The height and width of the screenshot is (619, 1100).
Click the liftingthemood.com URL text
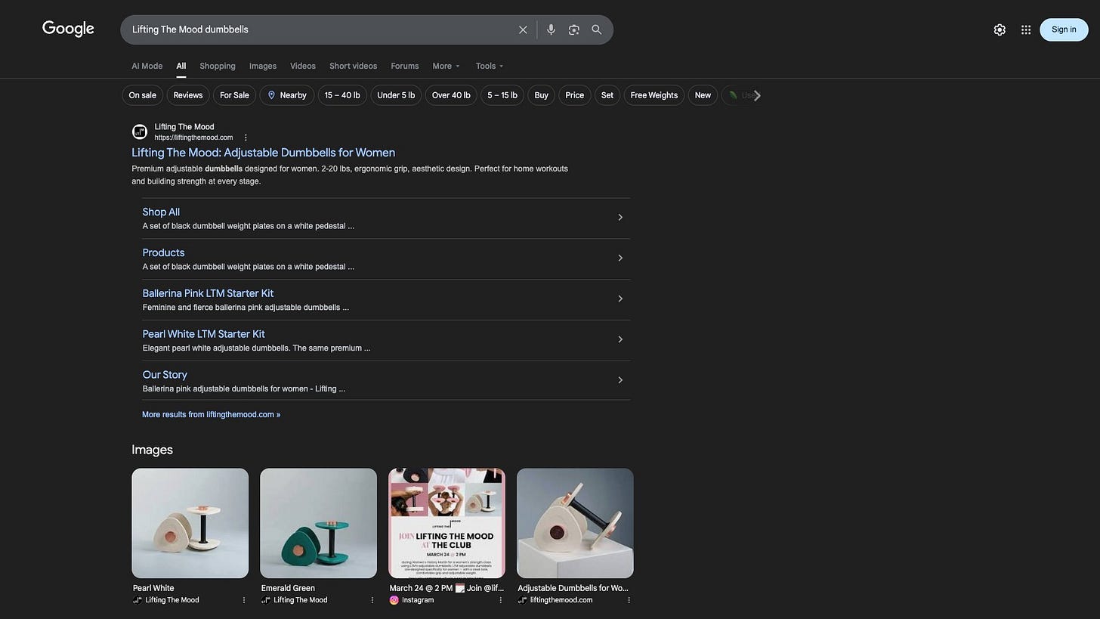click(193, 138)
